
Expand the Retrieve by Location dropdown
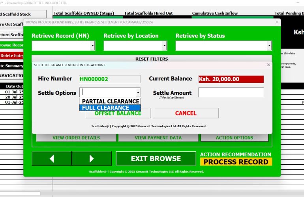coord(164,46)
